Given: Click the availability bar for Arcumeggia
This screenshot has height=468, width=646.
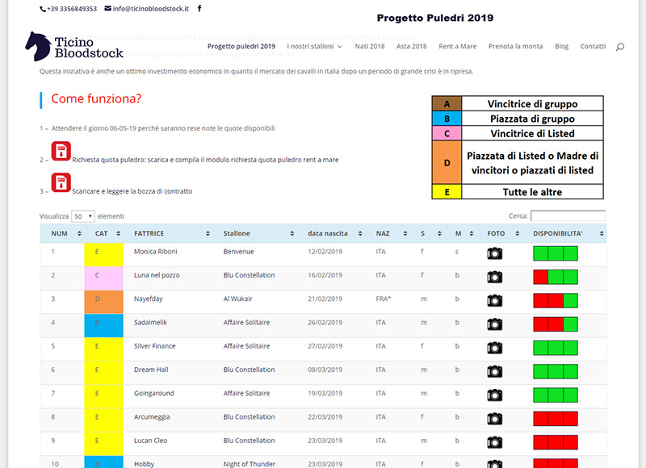Looking at the screenshot, I should pyautogui.click(x=556, y=419).
